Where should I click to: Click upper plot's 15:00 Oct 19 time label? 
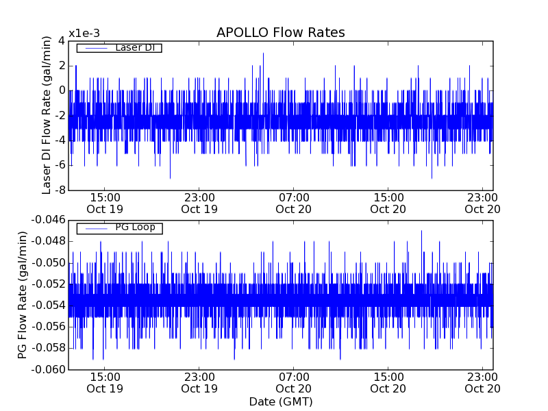coord(105,203)
